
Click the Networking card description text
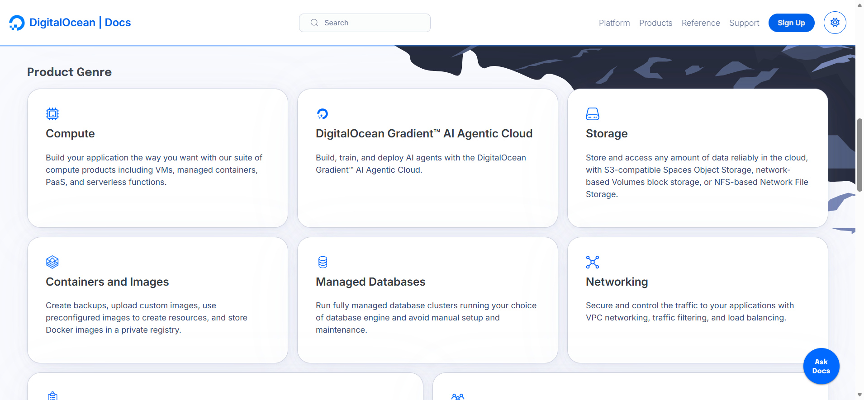pos(690,311)
